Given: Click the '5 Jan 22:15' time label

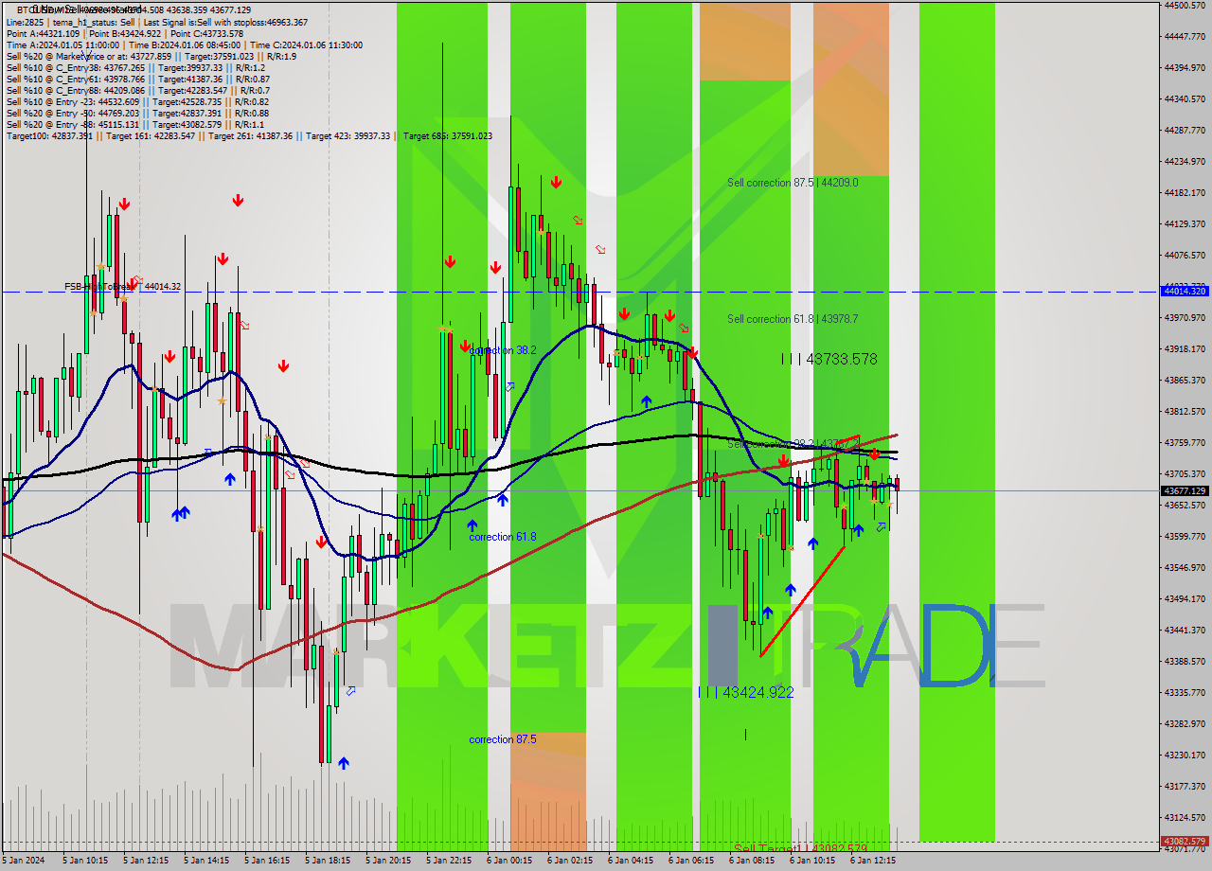Looking at the screenshot, I should point(449,861).
